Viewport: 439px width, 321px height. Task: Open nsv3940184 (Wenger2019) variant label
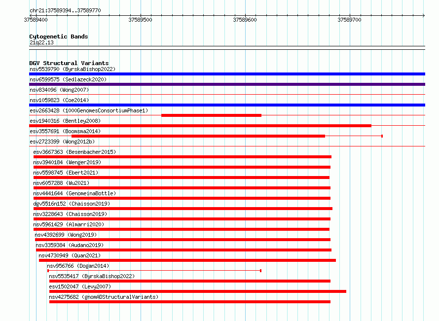tap(67, 162)
